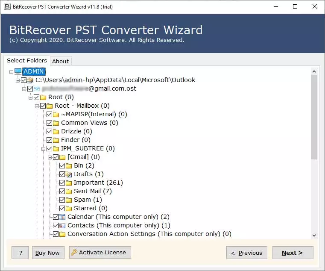Click the Spam folder icon

[x=69, y=200]
